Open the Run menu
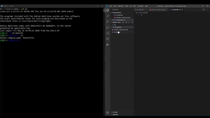The width and height of the screenshot is (210, 118). [135, 6]
